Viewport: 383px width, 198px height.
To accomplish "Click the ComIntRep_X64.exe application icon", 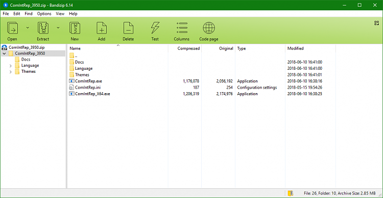I will tap(71, 94).
